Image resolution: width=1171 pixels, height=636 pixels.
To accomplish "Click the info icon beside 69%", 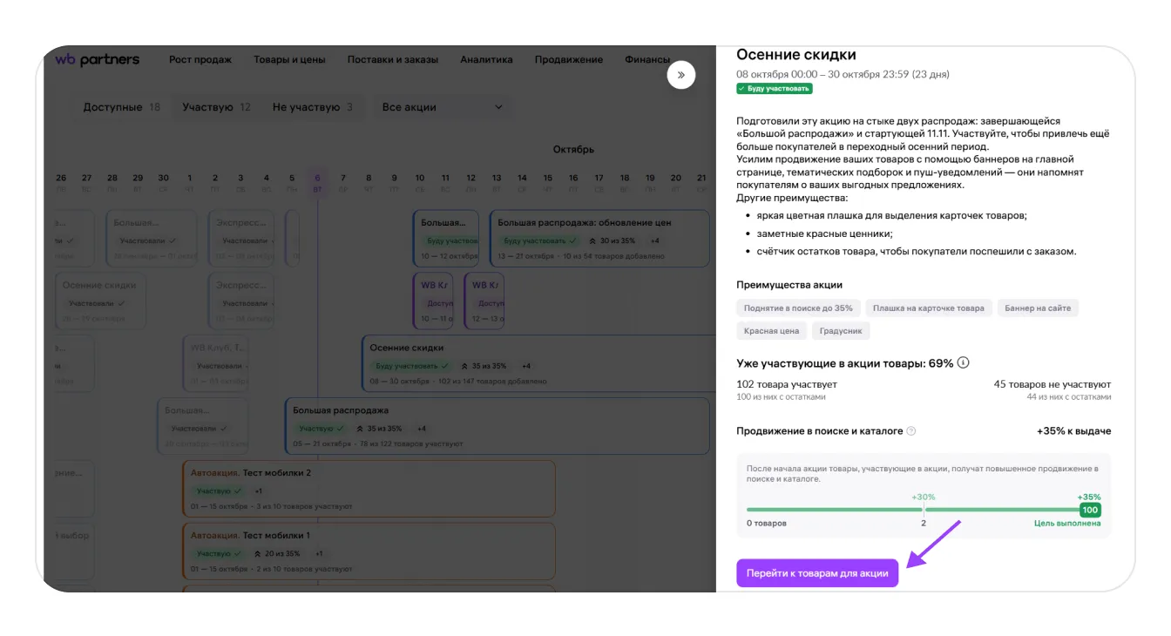I will (x=964, y=363).
